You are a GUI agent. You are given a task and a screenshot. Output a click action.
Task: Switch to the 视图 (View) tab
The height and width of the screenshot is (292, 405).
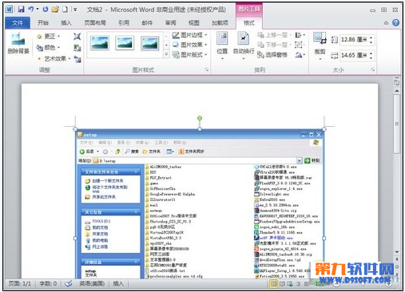tap(194, 23)
